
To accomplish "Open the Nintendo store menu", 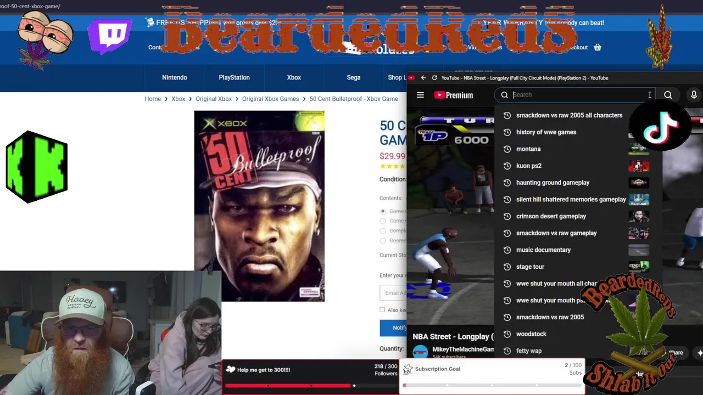I will (x=175, y=77).
